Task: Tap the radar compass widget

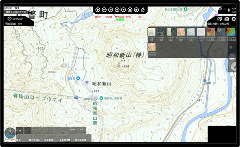Action: pos(10,133)
